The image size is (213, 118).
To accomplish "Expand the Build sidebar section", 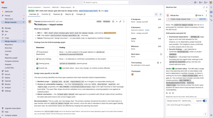I will [13, 71].
